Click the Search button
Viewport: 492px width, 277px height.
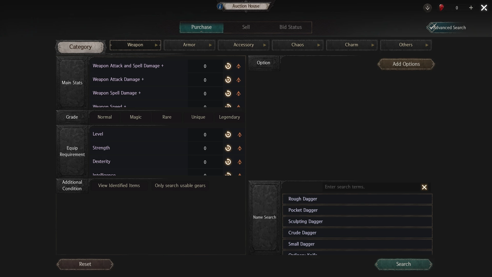pyautogui.click(x=403, y=264)
